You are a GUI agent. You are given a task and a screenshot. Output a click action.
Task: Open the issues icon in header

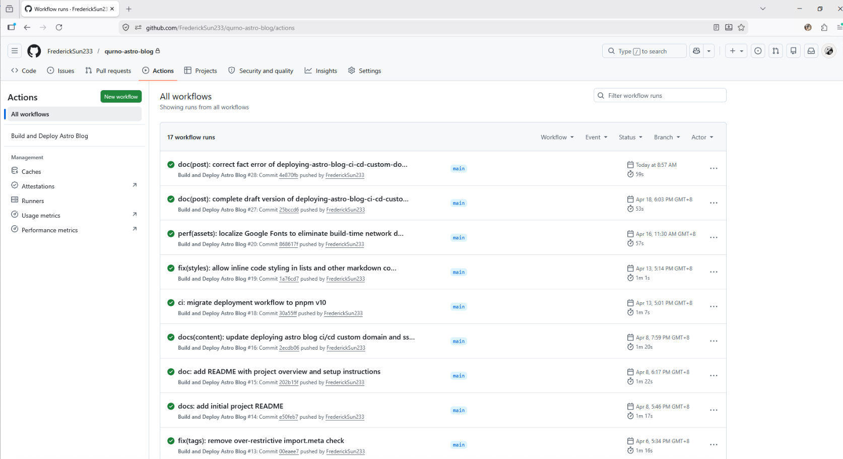click(x=758, y=51)
